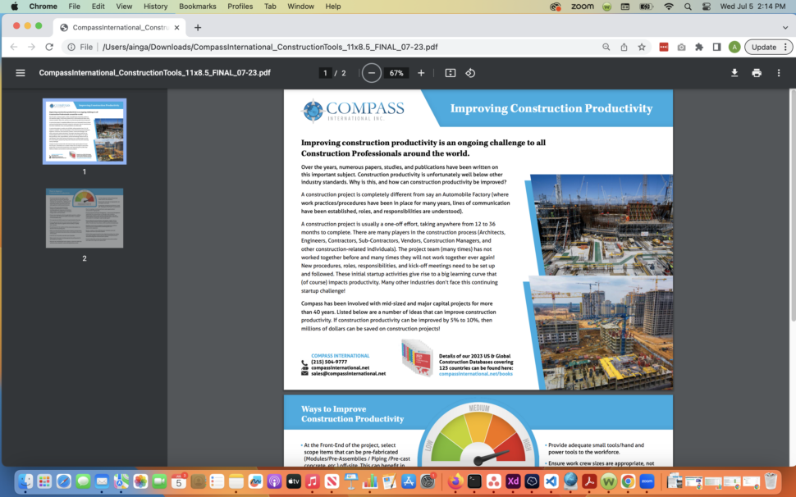
Task: Click the Zoom menu bar item
Action: [583, 7]
